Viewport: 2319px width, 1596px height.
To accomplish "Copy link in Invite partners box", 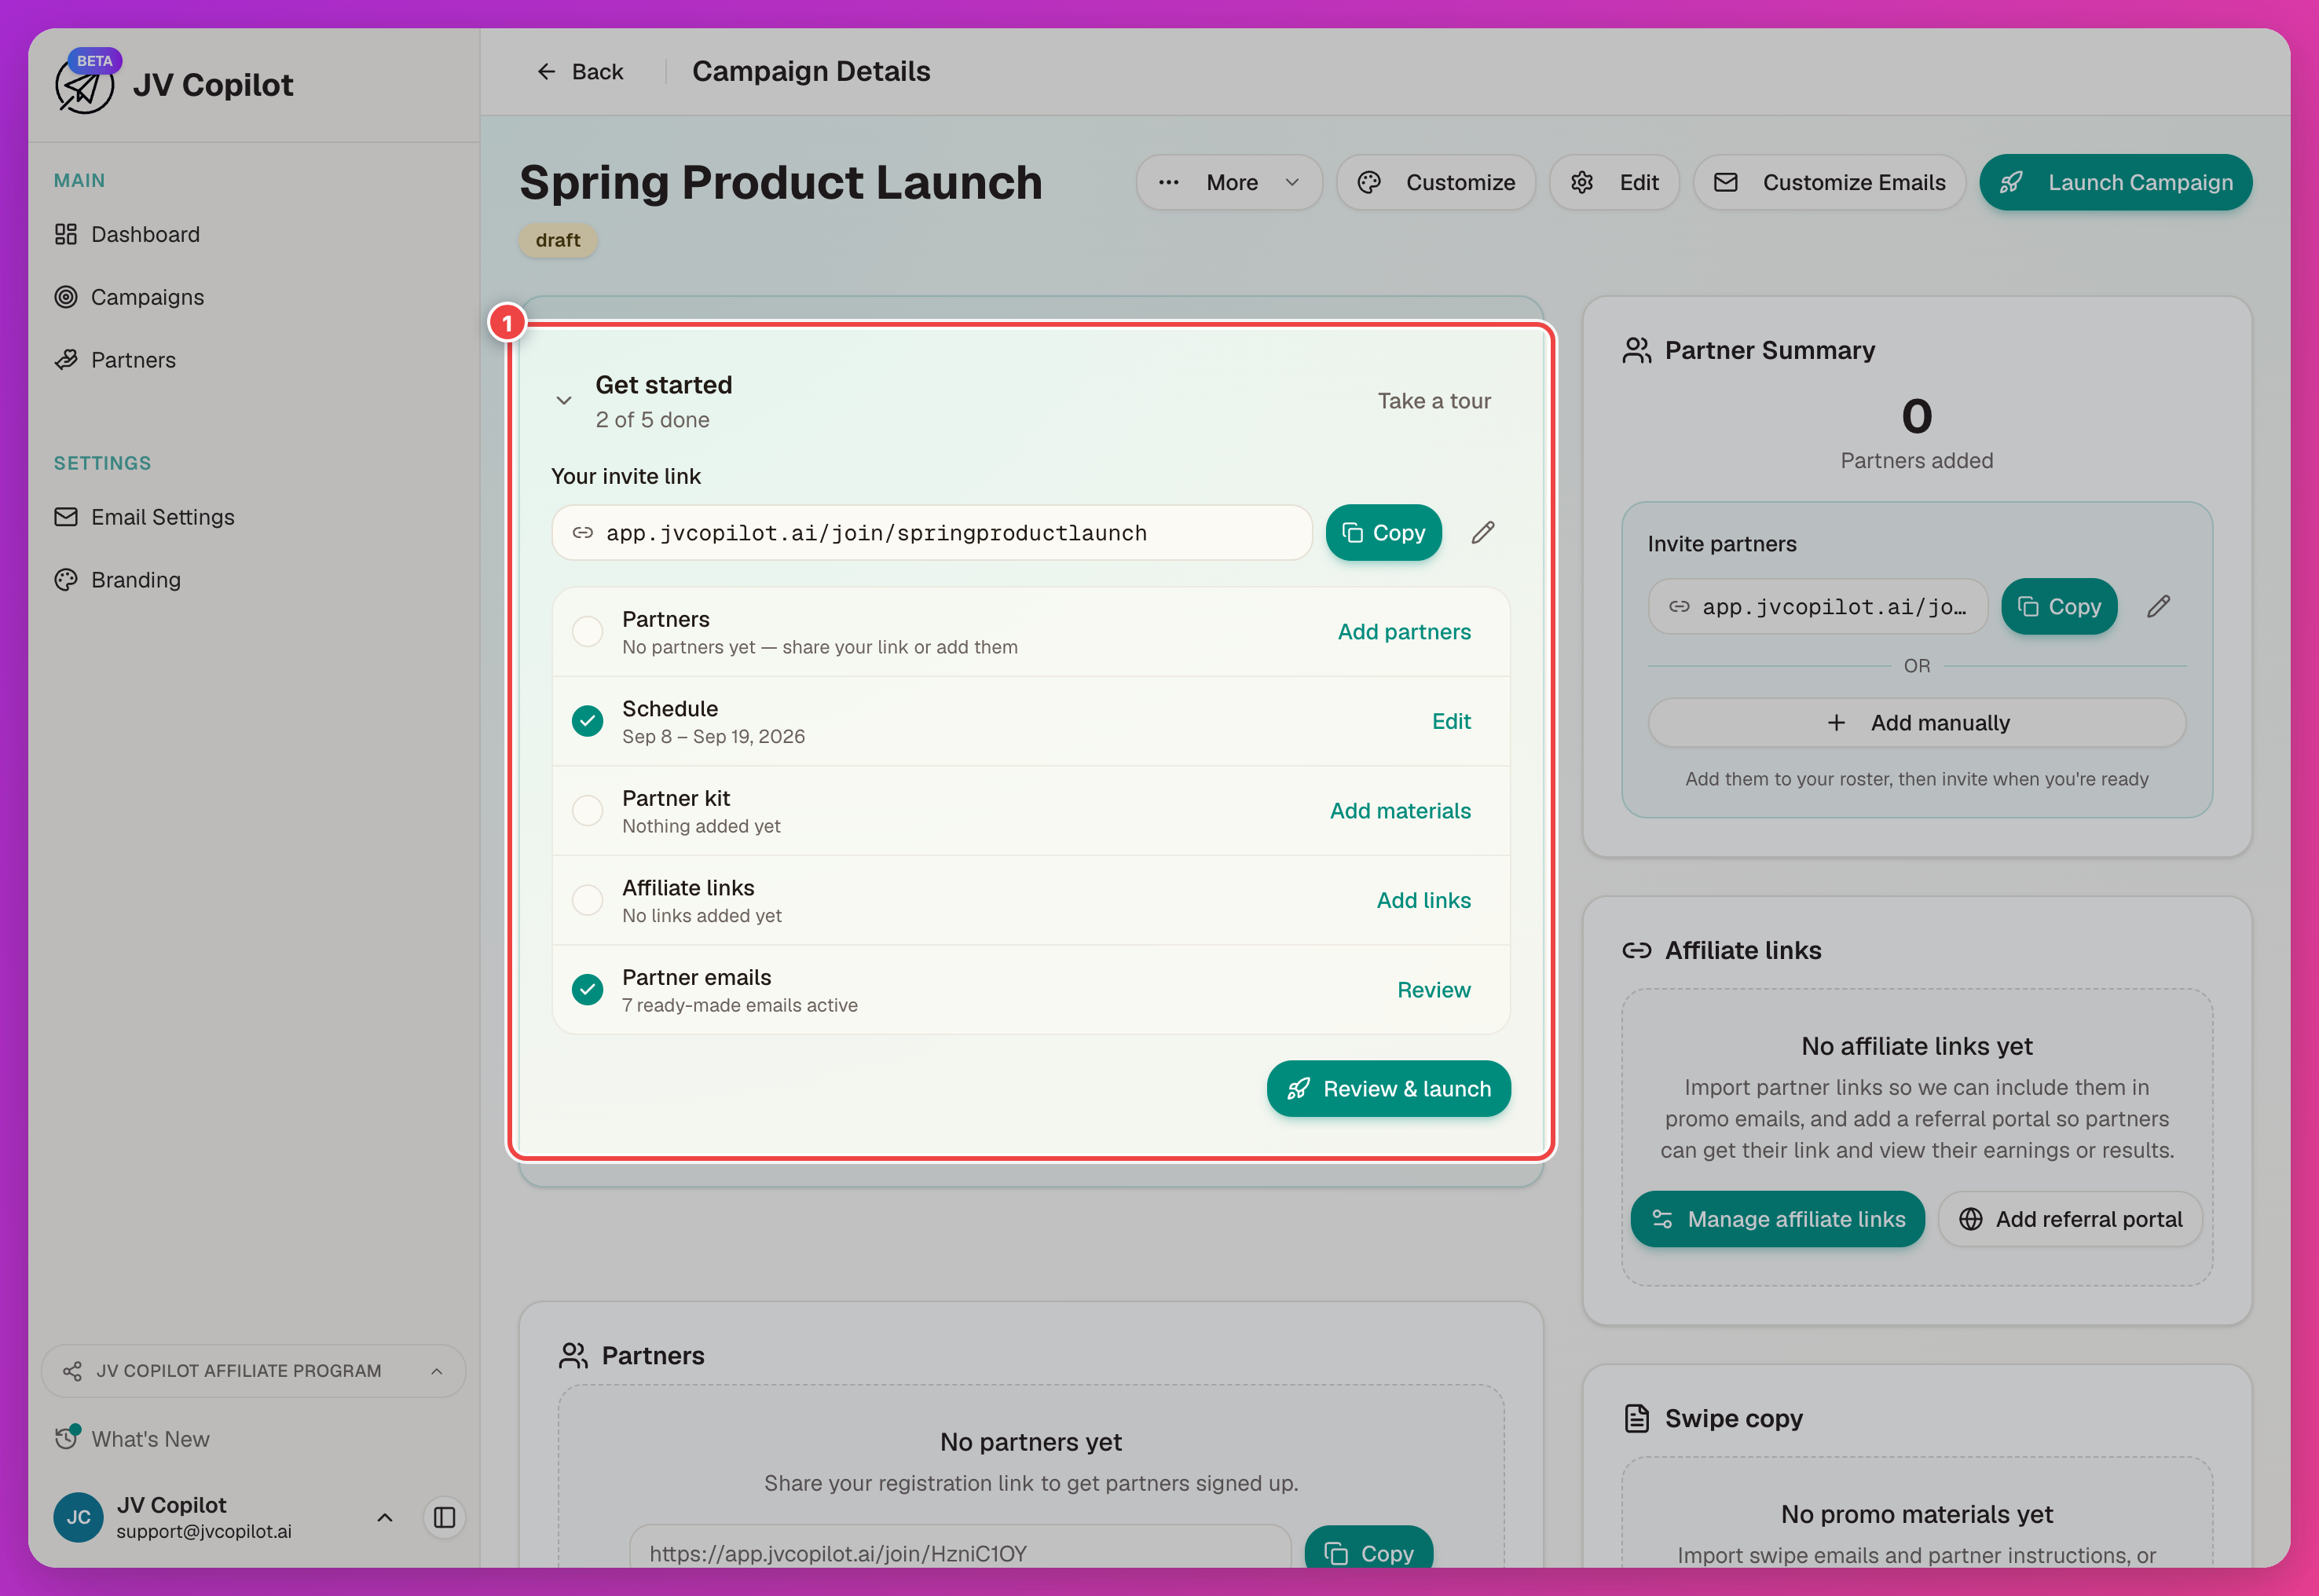I will click(2059, 607).
